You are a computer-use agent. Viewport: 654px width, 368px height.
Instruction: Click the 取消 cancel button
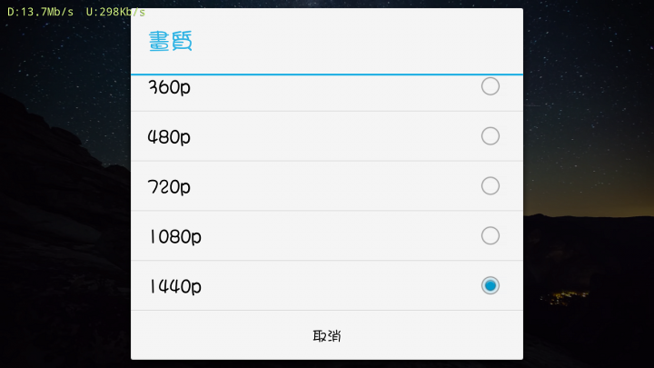[327, 335]
